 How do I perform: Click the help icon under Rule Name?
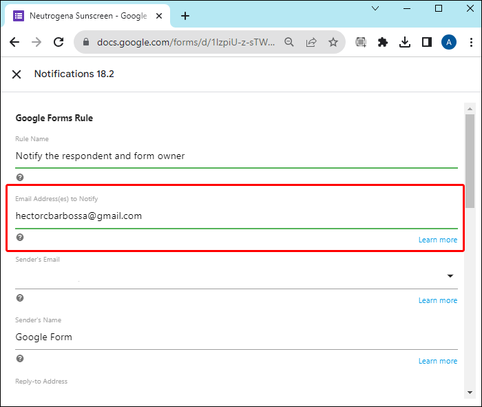pyautogui.click(x=20, y=177)
